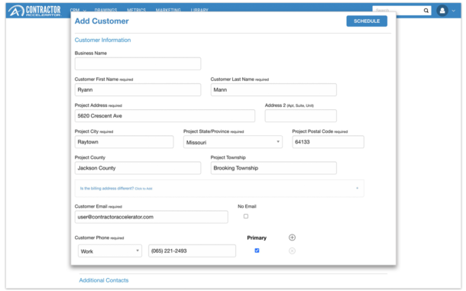Click the search magnifier icon
466x291 pixels.
tap(426, 11)
